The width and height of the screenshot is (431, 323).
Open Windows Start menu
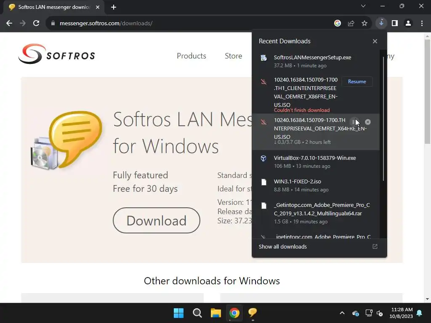click(178, 313)
